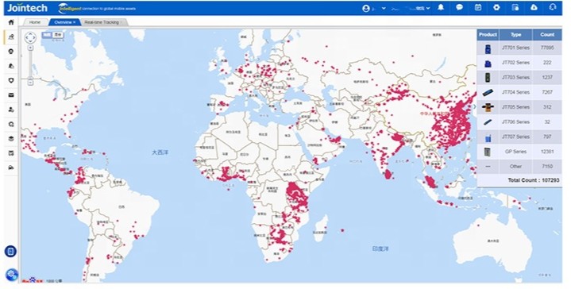Viewport: 571px width, 289px height.
Task: Click the JT704 Series row
Action: (x=519, y=92)
